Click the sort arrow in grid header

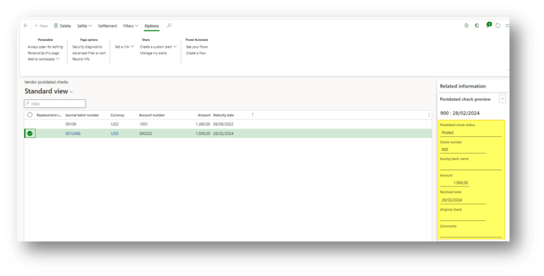click(x=252, y=115)
